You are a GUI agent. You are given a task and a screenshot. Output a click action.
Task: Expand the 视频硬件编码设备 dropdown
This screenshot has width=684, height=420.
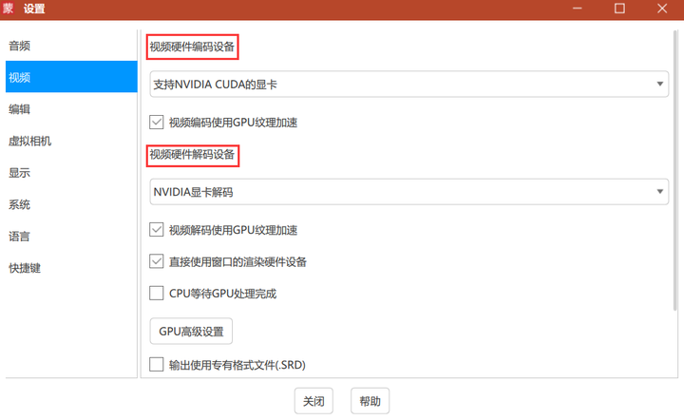point(408,85)
